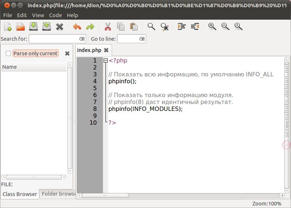Open the Code menu
The width and height of the screenshot is (291, 208).
click(x=55, y=15)
